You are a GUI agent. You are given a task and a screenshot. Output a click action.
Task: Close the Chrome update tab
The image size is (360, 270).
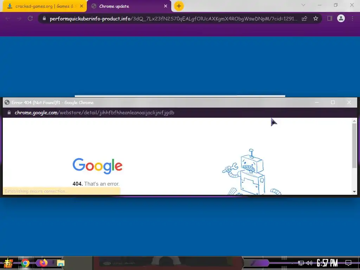click(x=166, y=6)
